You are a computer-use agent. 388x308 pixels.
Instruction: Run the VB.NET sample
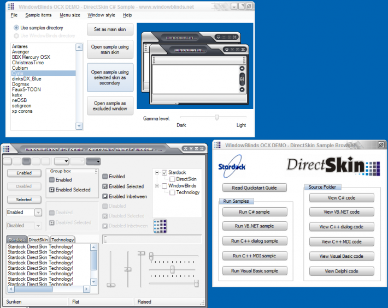[255, 226]
